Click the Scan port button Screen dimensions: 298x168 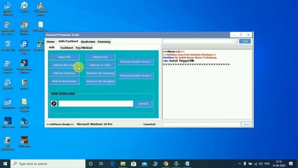pos(245,42)
